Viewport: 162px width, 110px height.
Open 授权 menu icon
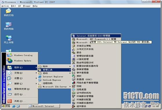(74, 76)
